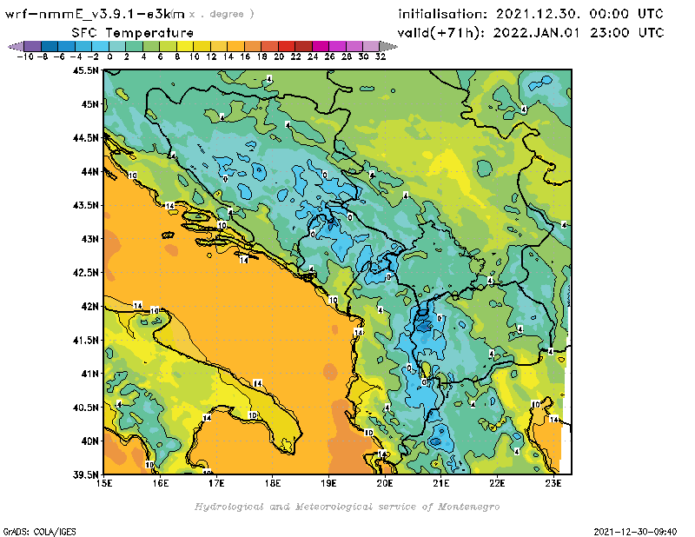695x537 pixels.
Task: Click the gray arrow at the legend's right end
Action: [388, 46]
